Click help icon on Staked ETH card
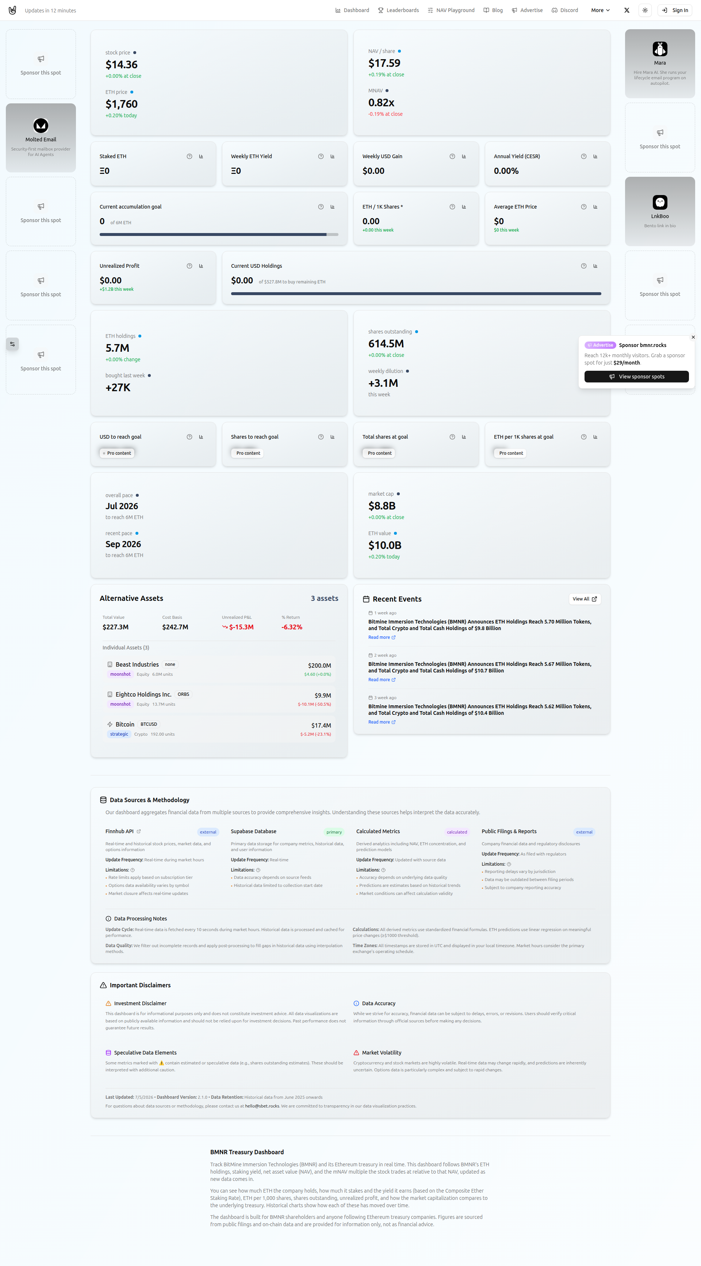701x1266 pixels. click(189, 156)
